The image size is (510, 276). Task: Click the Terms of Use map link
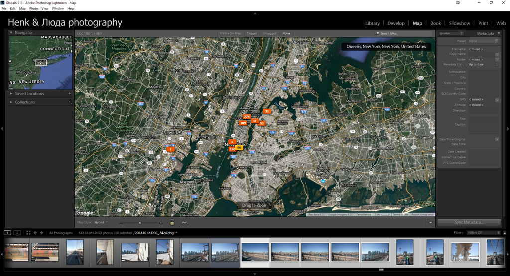(400, 215)
